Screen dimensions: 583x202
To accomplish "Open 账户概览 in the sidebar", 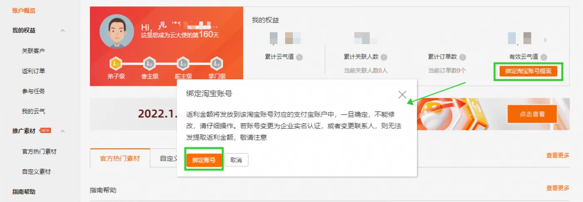I will (24, 11).
